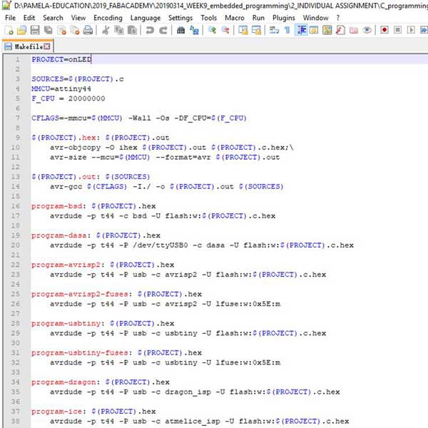Open the Function List icon
This screenshot has width=428, height=428.
(x=340, y=30)
